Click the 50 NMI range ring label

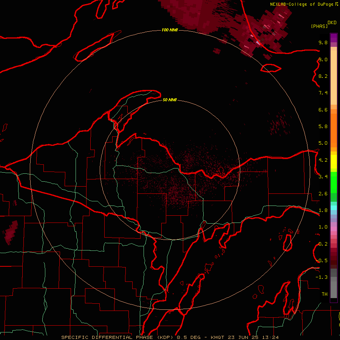coord(170,100)
